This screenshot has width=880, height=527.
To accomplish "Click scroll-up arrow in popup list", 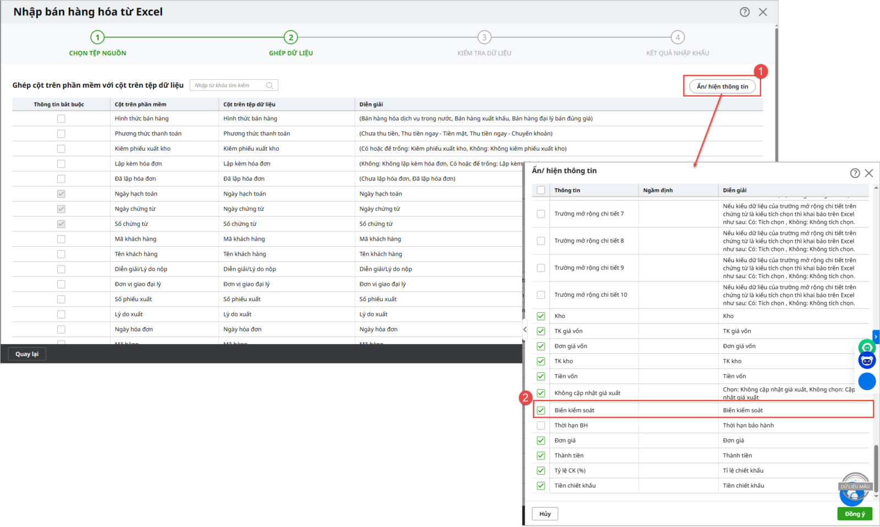I will tap(876, 188).
